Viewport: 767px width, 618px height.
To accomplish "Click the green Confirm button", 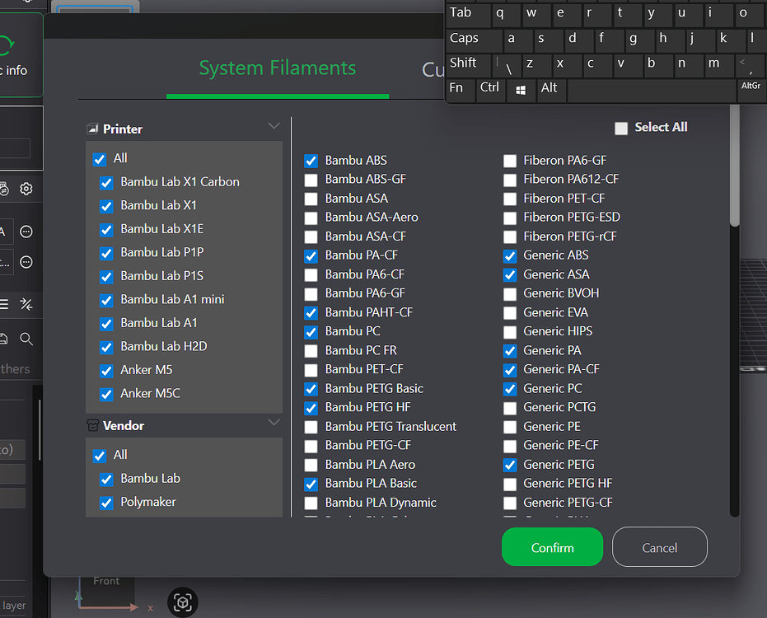I will coord(552,547).
